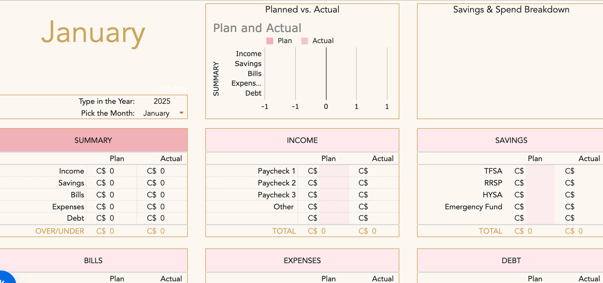This screenshot has height=283, width=603.
Task: Select the TFSA Plan cell
Action: pos(540,171)
